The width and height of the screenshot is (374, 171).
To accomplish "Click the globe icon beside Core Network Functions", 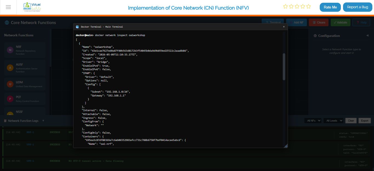I will coord(7,23).
